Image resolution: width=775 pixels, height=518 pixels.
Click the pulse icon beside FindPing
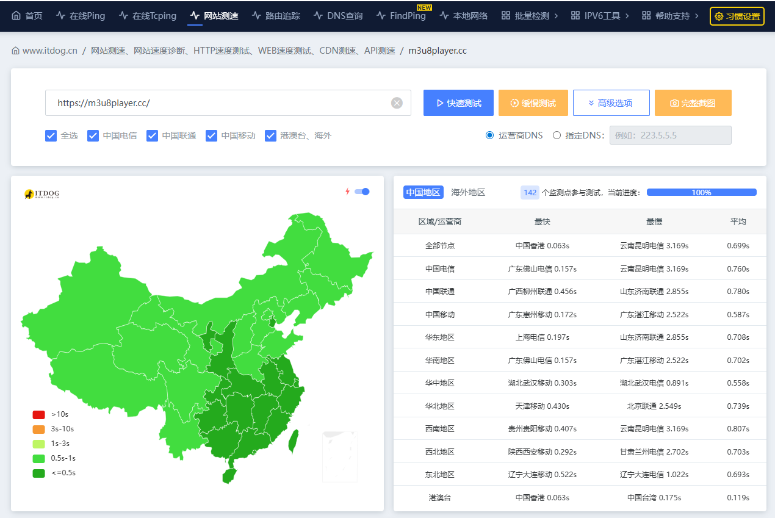coord(381,16)
